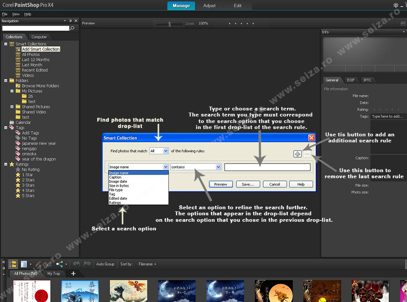Toggle the pin control on the bottom tray panel
Image resolution: width=407 pixels, height=302 pixels.
click(x=3, y=268)
